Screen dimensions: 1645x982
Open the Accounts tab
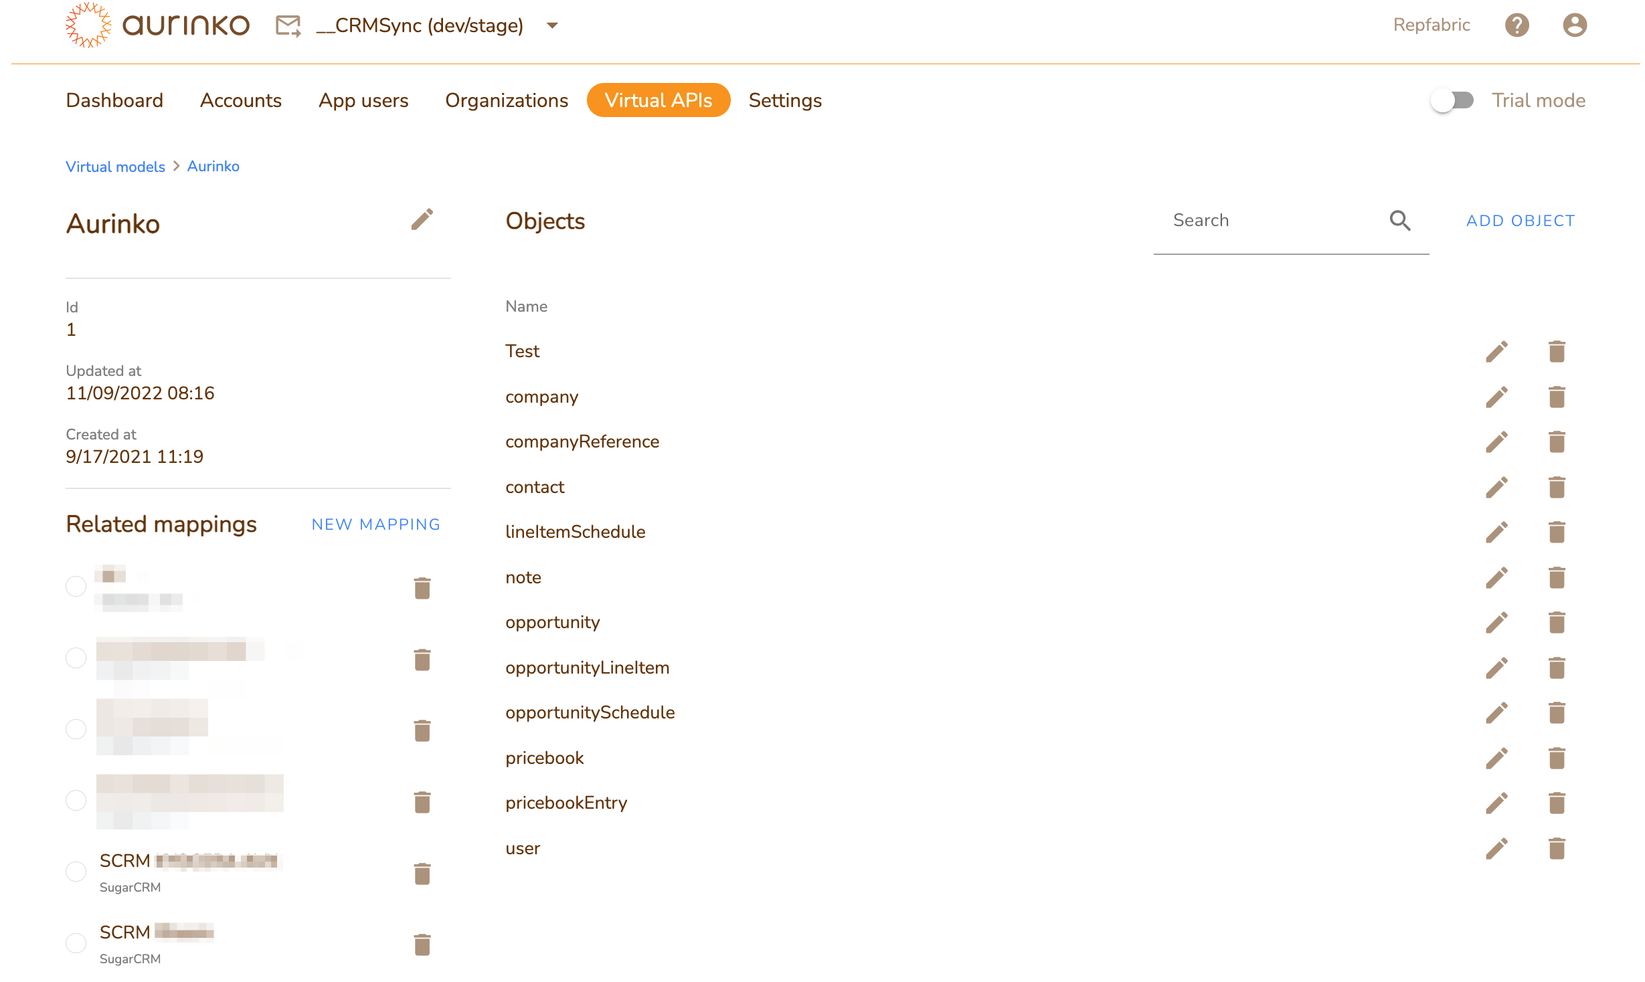coord(241,100)
